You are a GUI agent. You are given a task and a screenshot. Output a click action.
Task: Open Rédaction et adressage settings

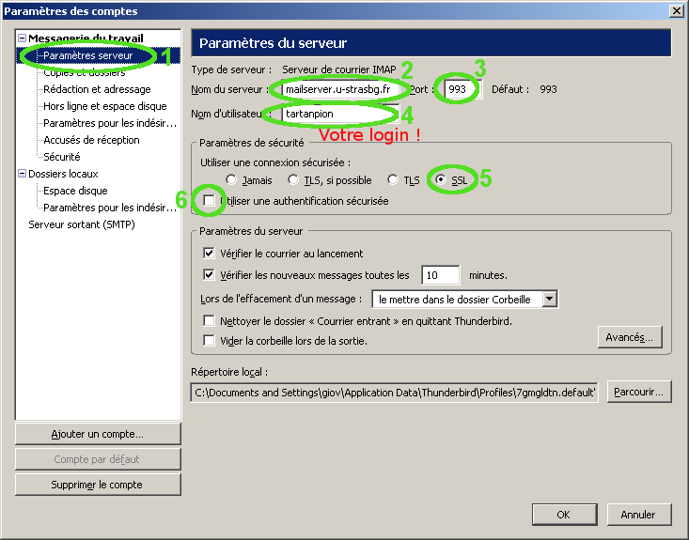97,89
